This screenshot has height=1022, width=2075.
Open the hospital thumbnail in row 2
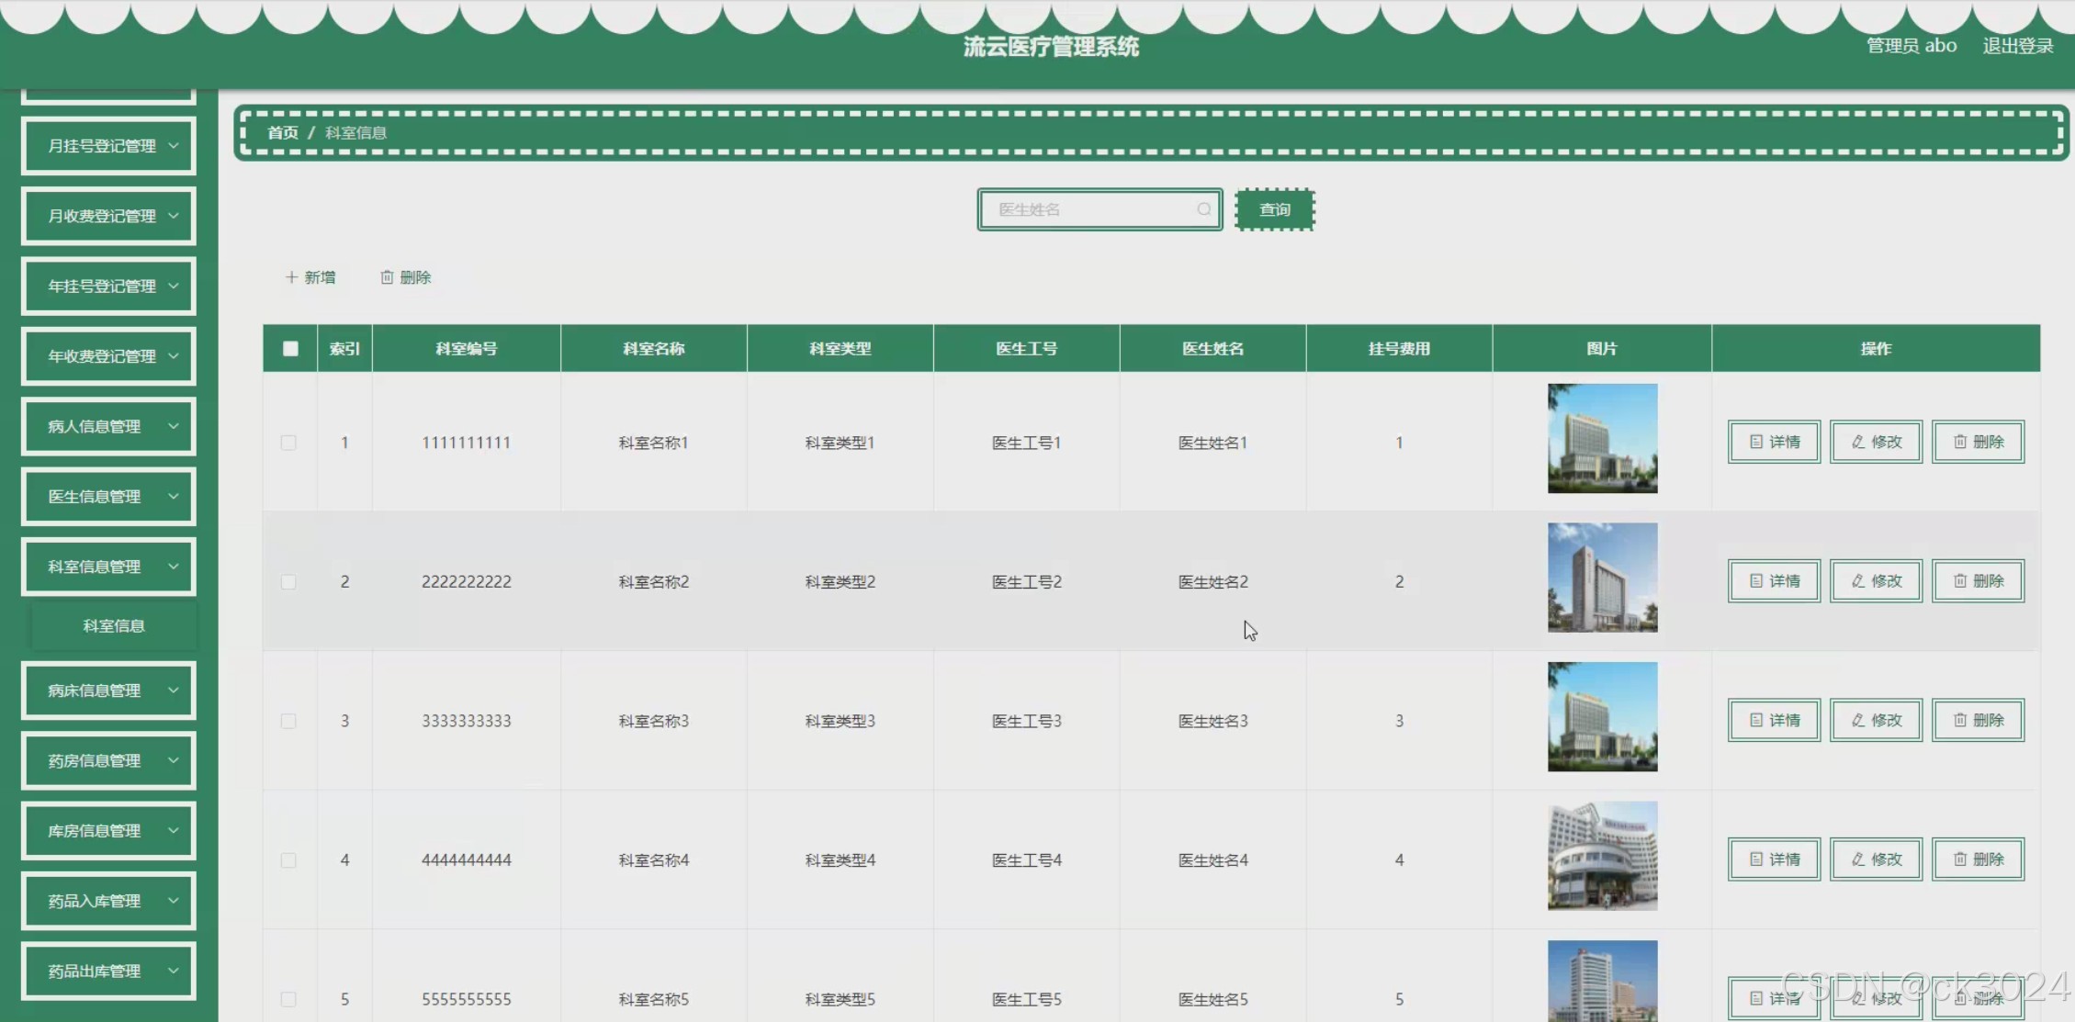coord(1602,578)
